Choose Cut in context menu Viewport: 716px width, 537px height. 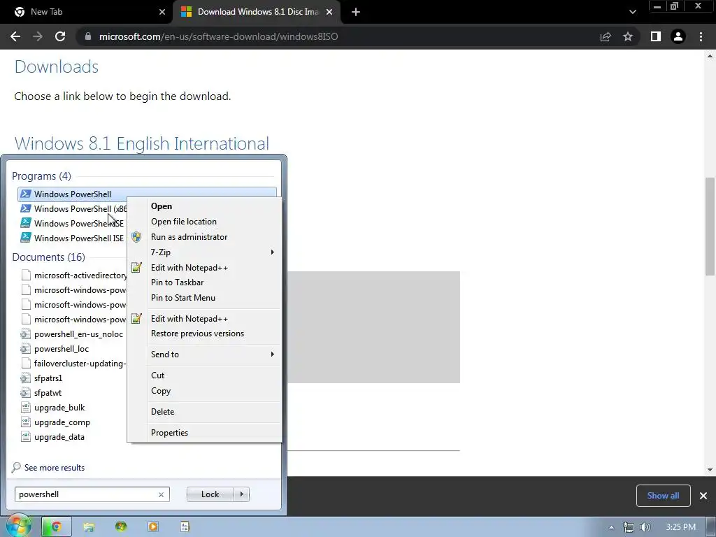click(157, 375)
